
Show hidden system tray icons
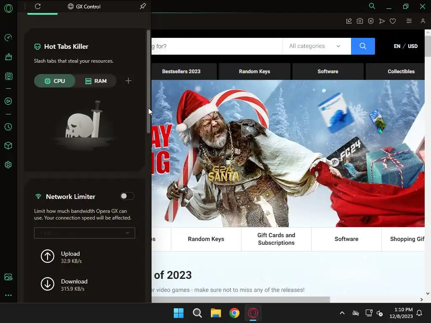point(342,313)
